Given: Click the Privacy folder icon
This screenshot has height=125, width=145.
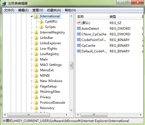Looking at the screenshot, I should (x=36, y=97).
